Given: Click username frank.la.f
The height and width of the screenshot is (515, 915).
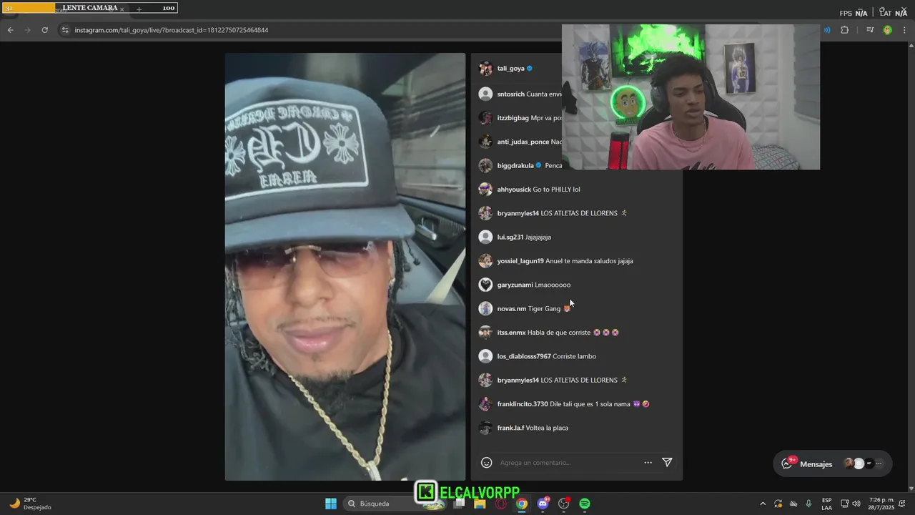Looking at the screenshot, I should 510,428.
